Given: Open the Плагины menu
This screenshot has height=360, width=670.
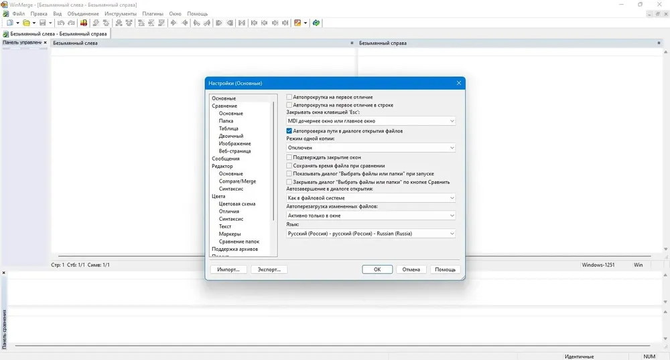Looking at the screenshot, I should 153,13.
